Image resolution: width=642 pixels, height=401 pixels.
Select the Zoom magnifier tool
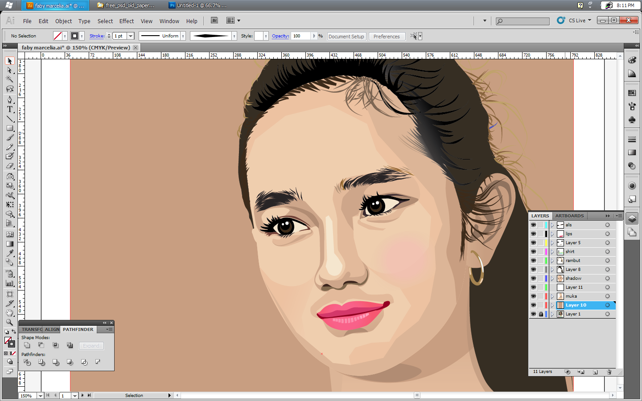click(x=10, y=322)
